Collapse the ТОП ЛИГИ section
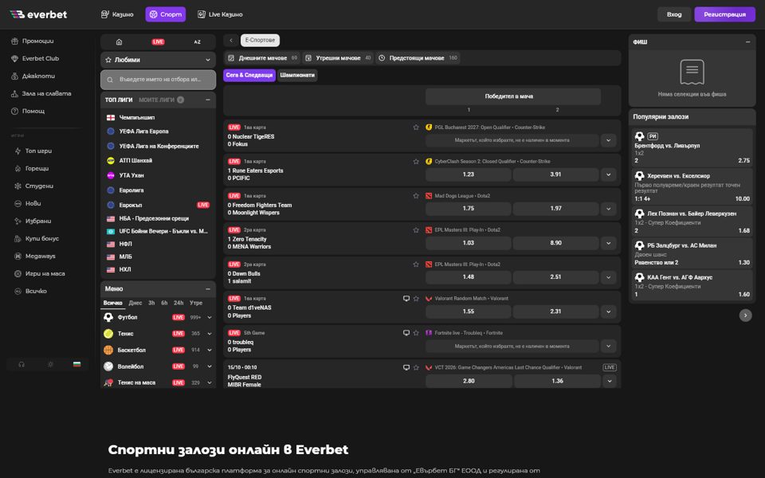This screenshot has width=765, height=478. pos(208,100)
